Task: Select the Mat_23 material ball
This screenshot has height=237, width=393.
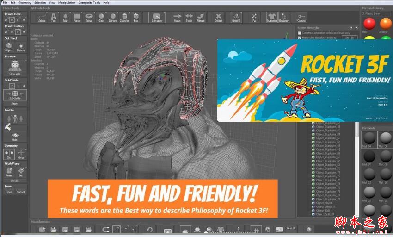Action: pos(369,174)
